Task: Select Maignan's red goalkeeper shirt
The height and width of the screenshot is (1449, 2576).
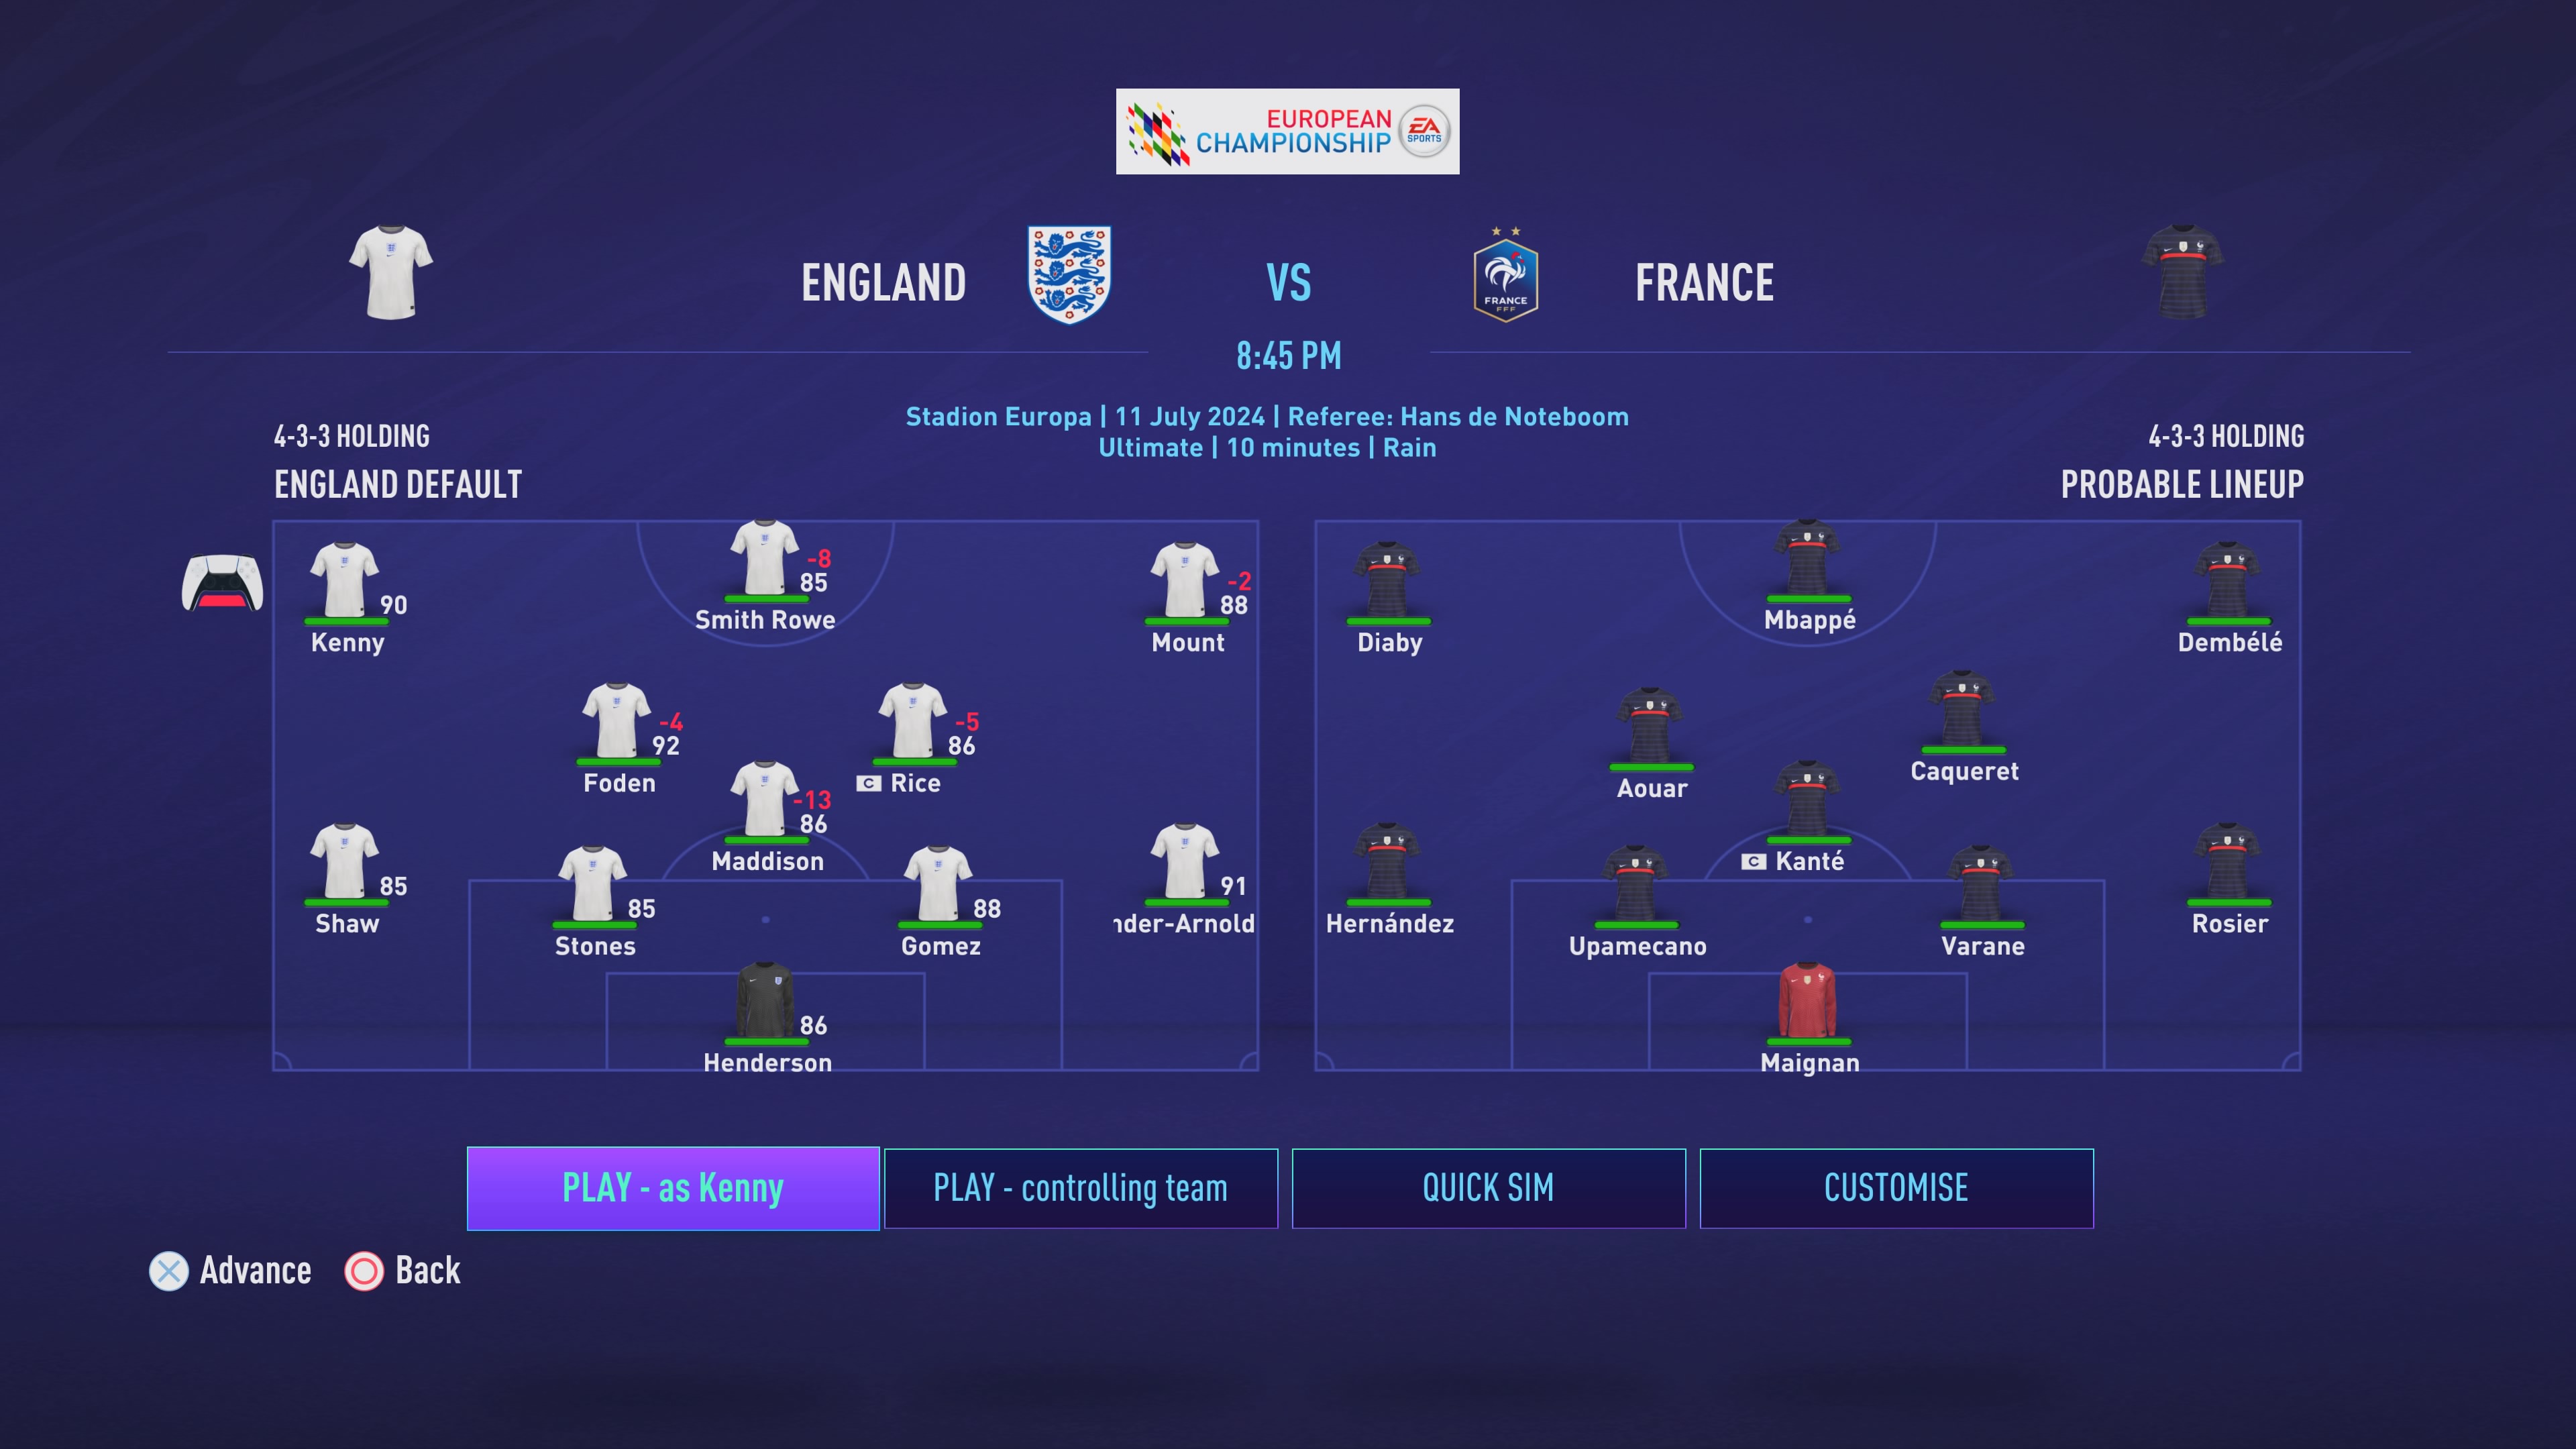Action: pyautogui.click(x=1807, y=1000)
